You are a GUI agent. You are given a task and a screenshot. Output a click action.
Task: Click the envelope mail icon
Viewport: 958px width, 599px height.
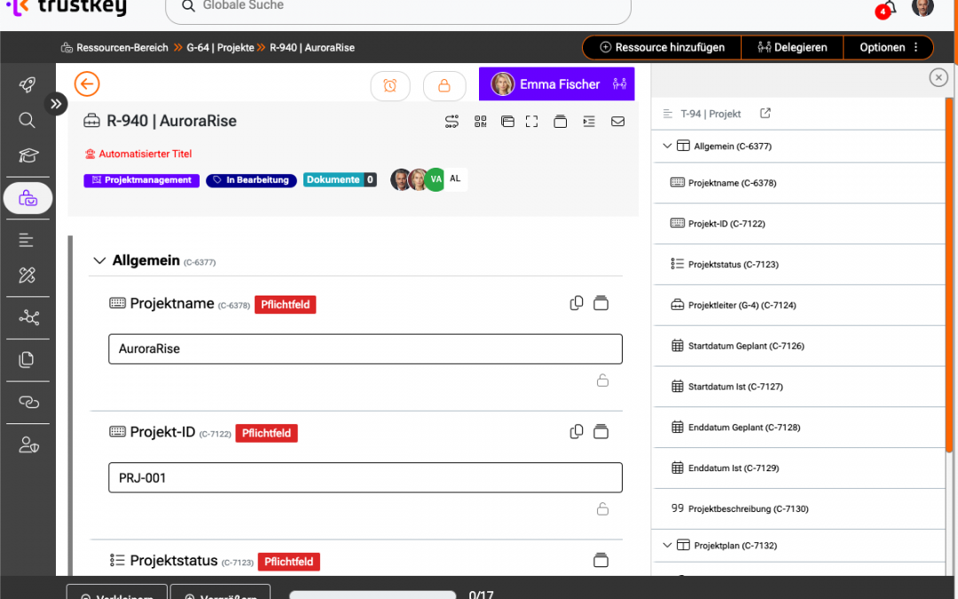(617, 122)
